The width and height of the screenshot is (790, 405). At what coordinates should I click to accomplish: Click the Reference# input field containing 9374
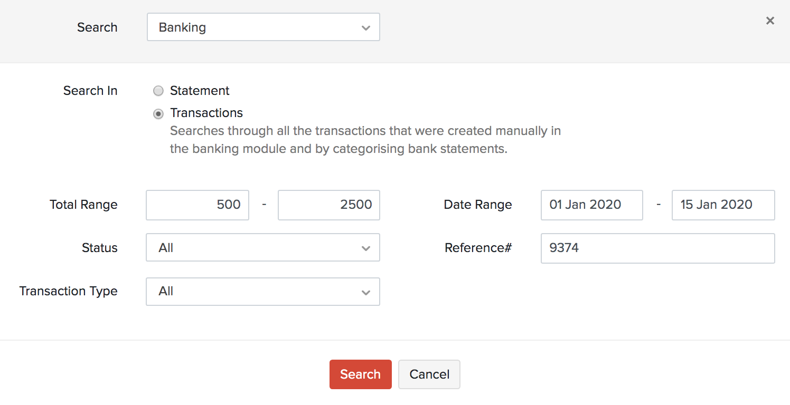(x=657, y=248)
